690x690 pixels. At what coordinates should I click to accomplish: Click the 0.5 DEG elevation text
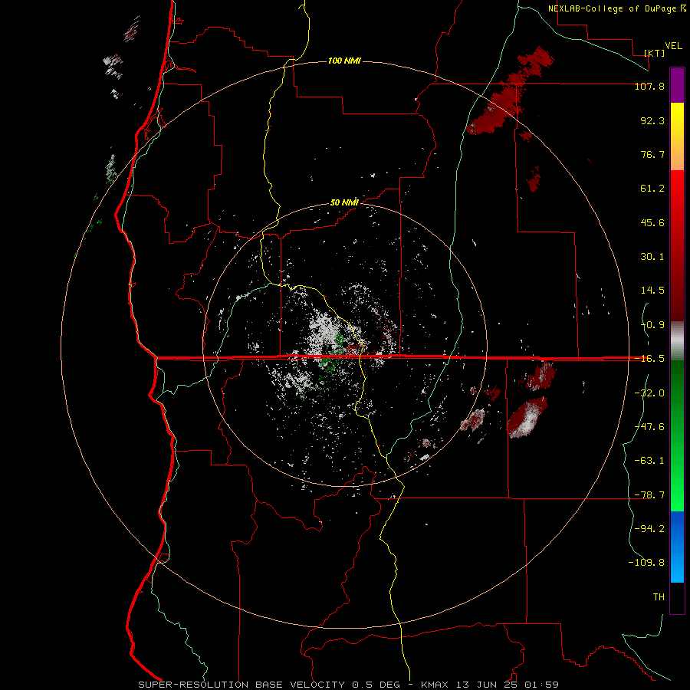(376, 685)
